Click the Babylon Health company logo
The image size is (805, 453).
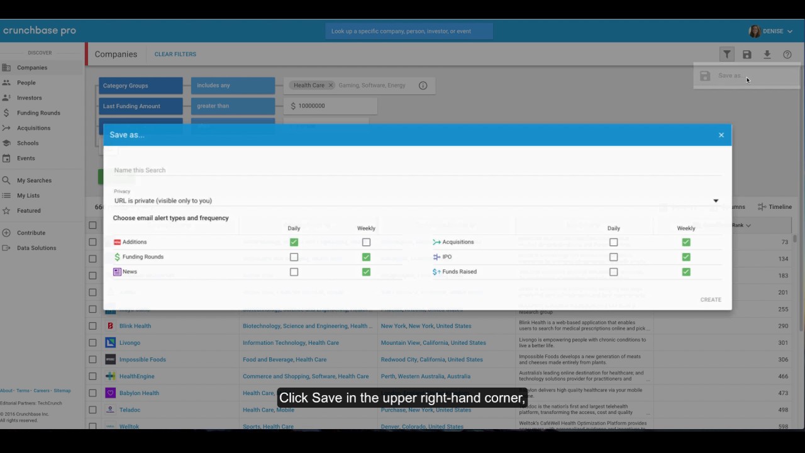pos(110,393)
